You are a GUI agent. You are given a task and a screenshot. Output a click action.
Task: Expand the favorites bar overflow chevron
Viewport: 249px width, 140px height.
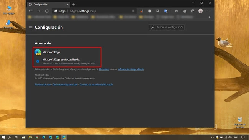point(209,17)
